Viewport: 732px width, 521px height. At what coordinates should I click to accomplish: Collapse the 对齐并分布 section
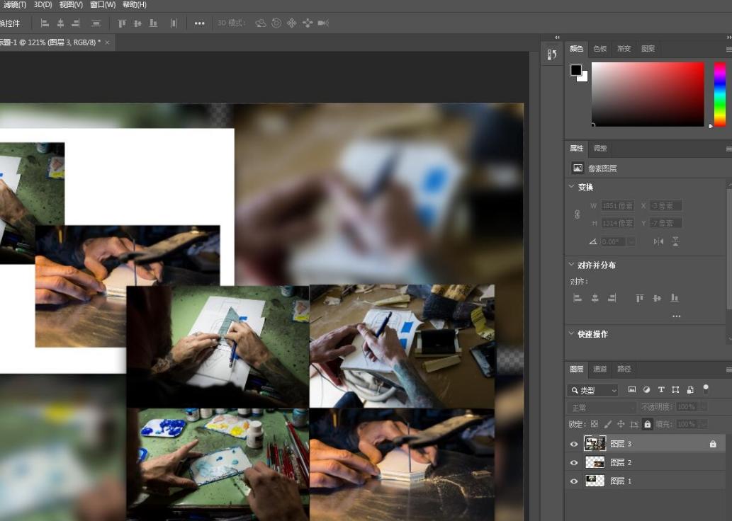click(570, 265)
